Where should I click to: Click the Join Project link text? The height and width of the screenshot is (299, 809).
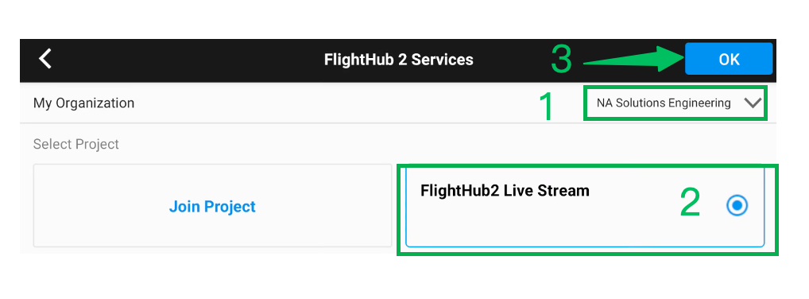click(x=212, y=207)
